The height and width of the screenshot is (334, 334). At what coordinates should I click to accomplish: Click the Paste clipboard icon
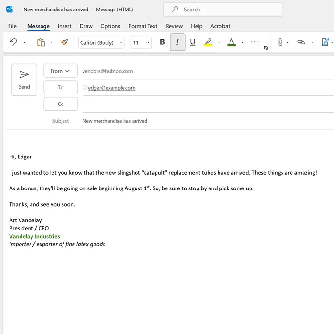[x=41, y=42]
